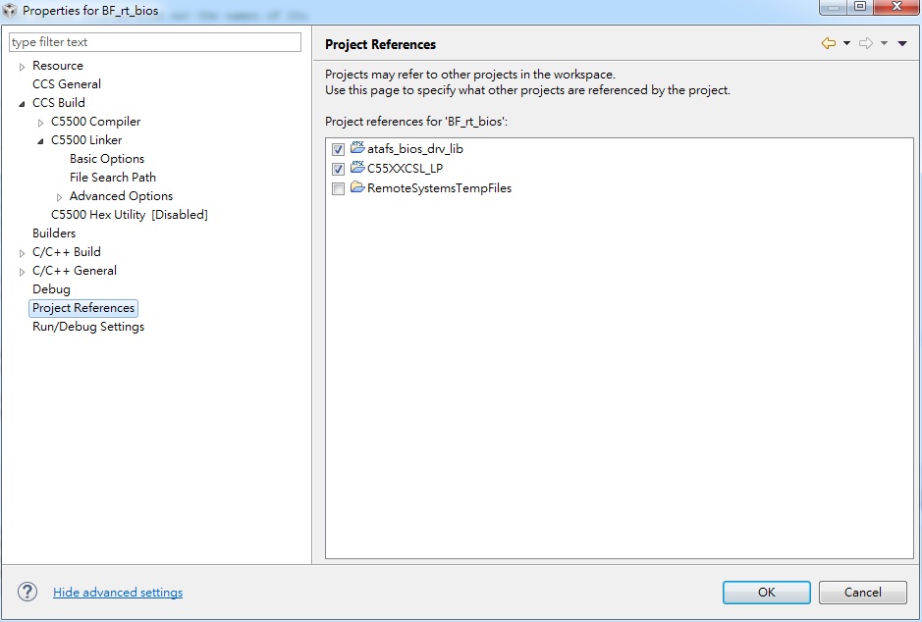Screen dimensions: 922x622
Task: Expand the C5500 Compiler node
Action: coord(41,123)
